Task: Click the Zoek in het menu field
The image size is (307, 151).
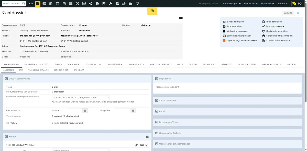Action: [12, 4]
